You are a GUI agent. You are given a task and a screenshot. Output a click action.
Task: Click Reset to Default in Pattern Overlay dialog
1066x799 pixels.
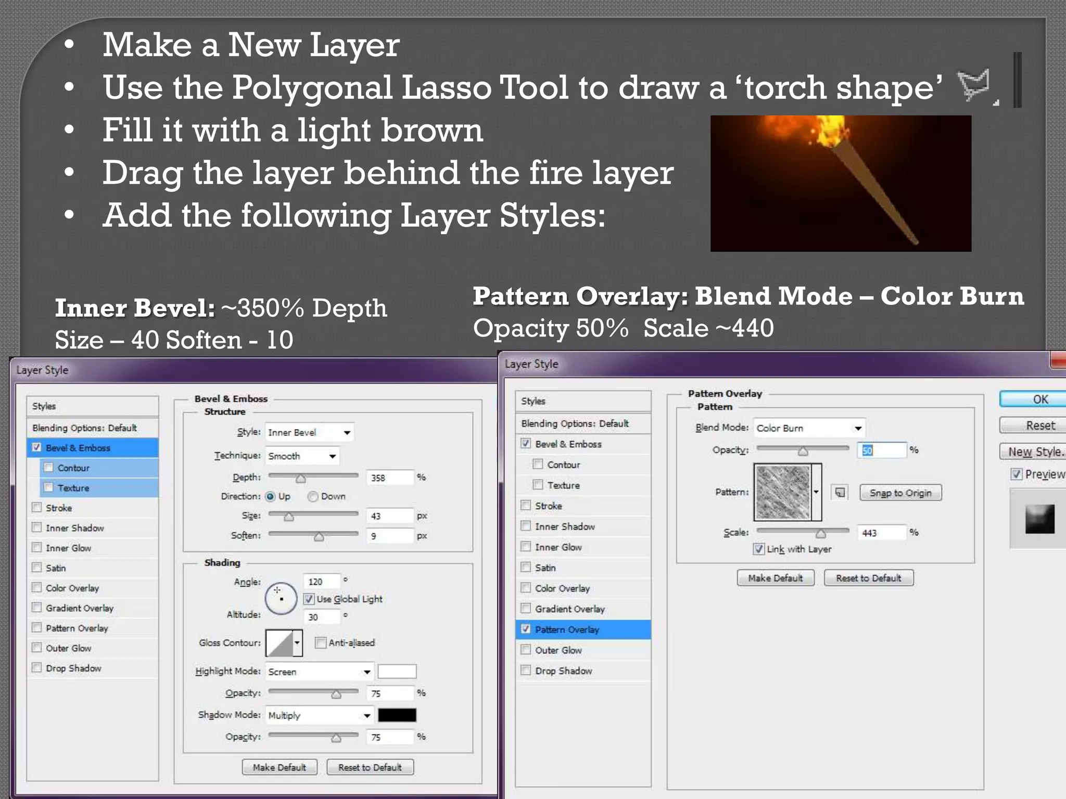868,578
